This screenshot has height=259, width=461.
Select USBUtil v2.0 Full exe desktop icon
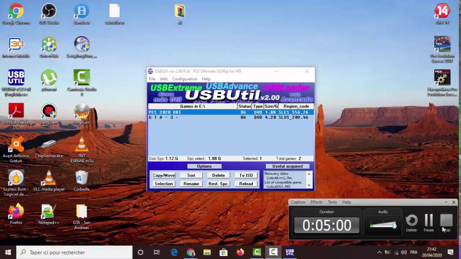click(16, 83)
